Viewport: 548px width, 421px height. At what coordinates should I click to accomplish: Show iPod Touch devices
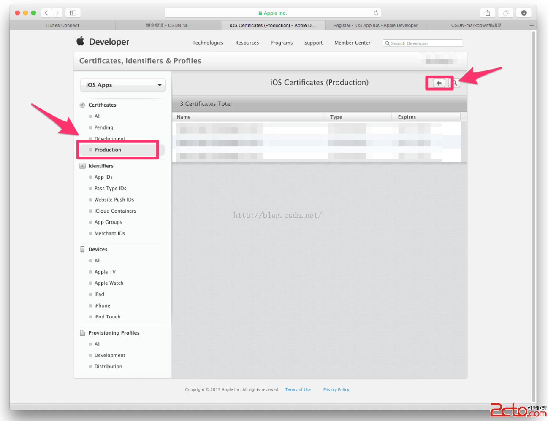107,317
